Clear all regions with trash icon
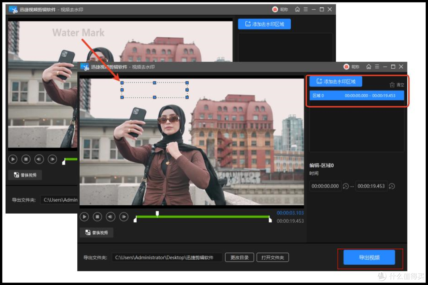The width and height of the screenshot is (428, 285). tap(397, 85)
